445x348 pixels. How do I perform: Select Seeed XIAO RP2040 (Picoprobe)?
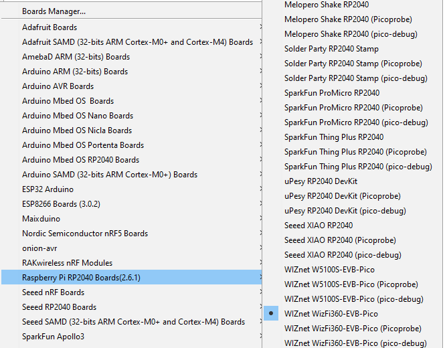click(x=353, y=240)
